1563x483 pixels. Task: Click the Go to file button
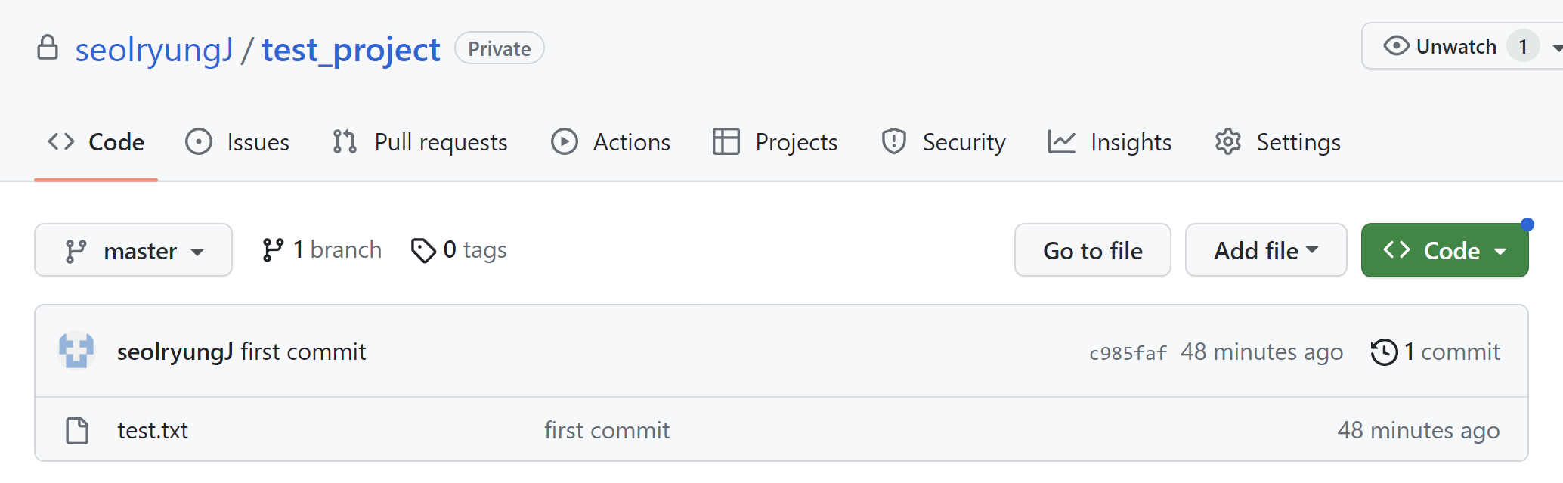pos(1093,250)
